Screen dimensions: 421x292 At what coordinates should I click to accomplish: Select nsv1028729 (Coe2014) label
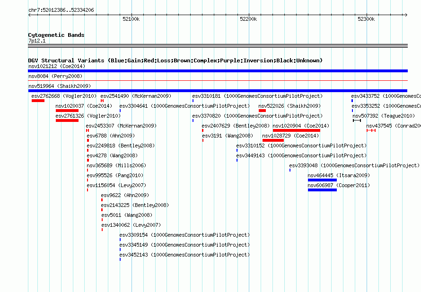(x=290, y=136)
